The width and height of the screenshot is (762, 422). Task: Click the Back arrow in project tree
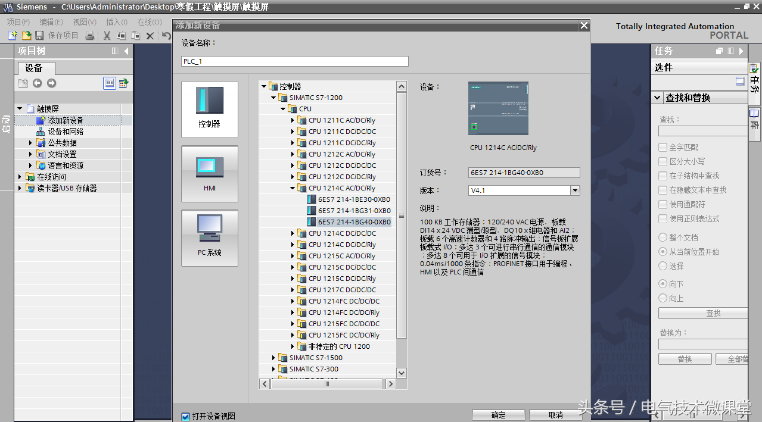(x=37, y=83)
